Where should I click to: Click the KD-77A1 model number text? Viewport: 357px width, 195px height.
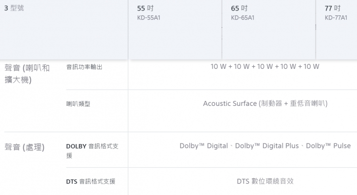336,18
